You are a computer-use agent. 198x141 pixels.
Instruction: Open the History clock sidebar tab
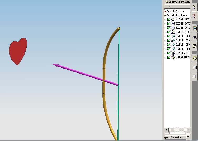(195, 58)
